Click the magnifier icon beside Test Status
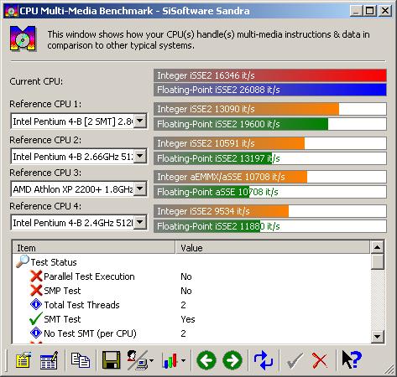This screenshot has width=397, height=377. 23,261
